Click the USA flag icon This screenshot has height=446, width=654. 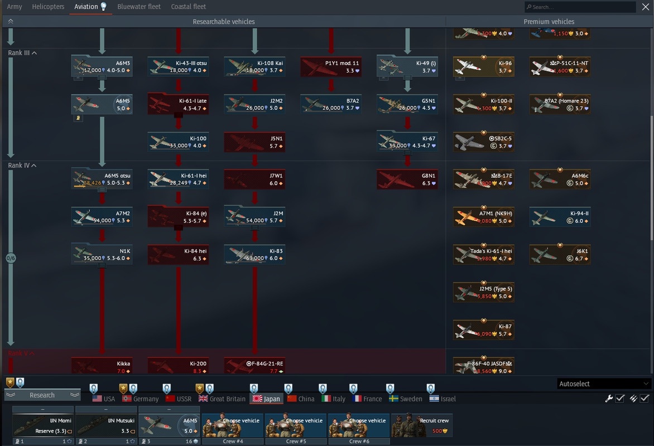tap(97, 399)
